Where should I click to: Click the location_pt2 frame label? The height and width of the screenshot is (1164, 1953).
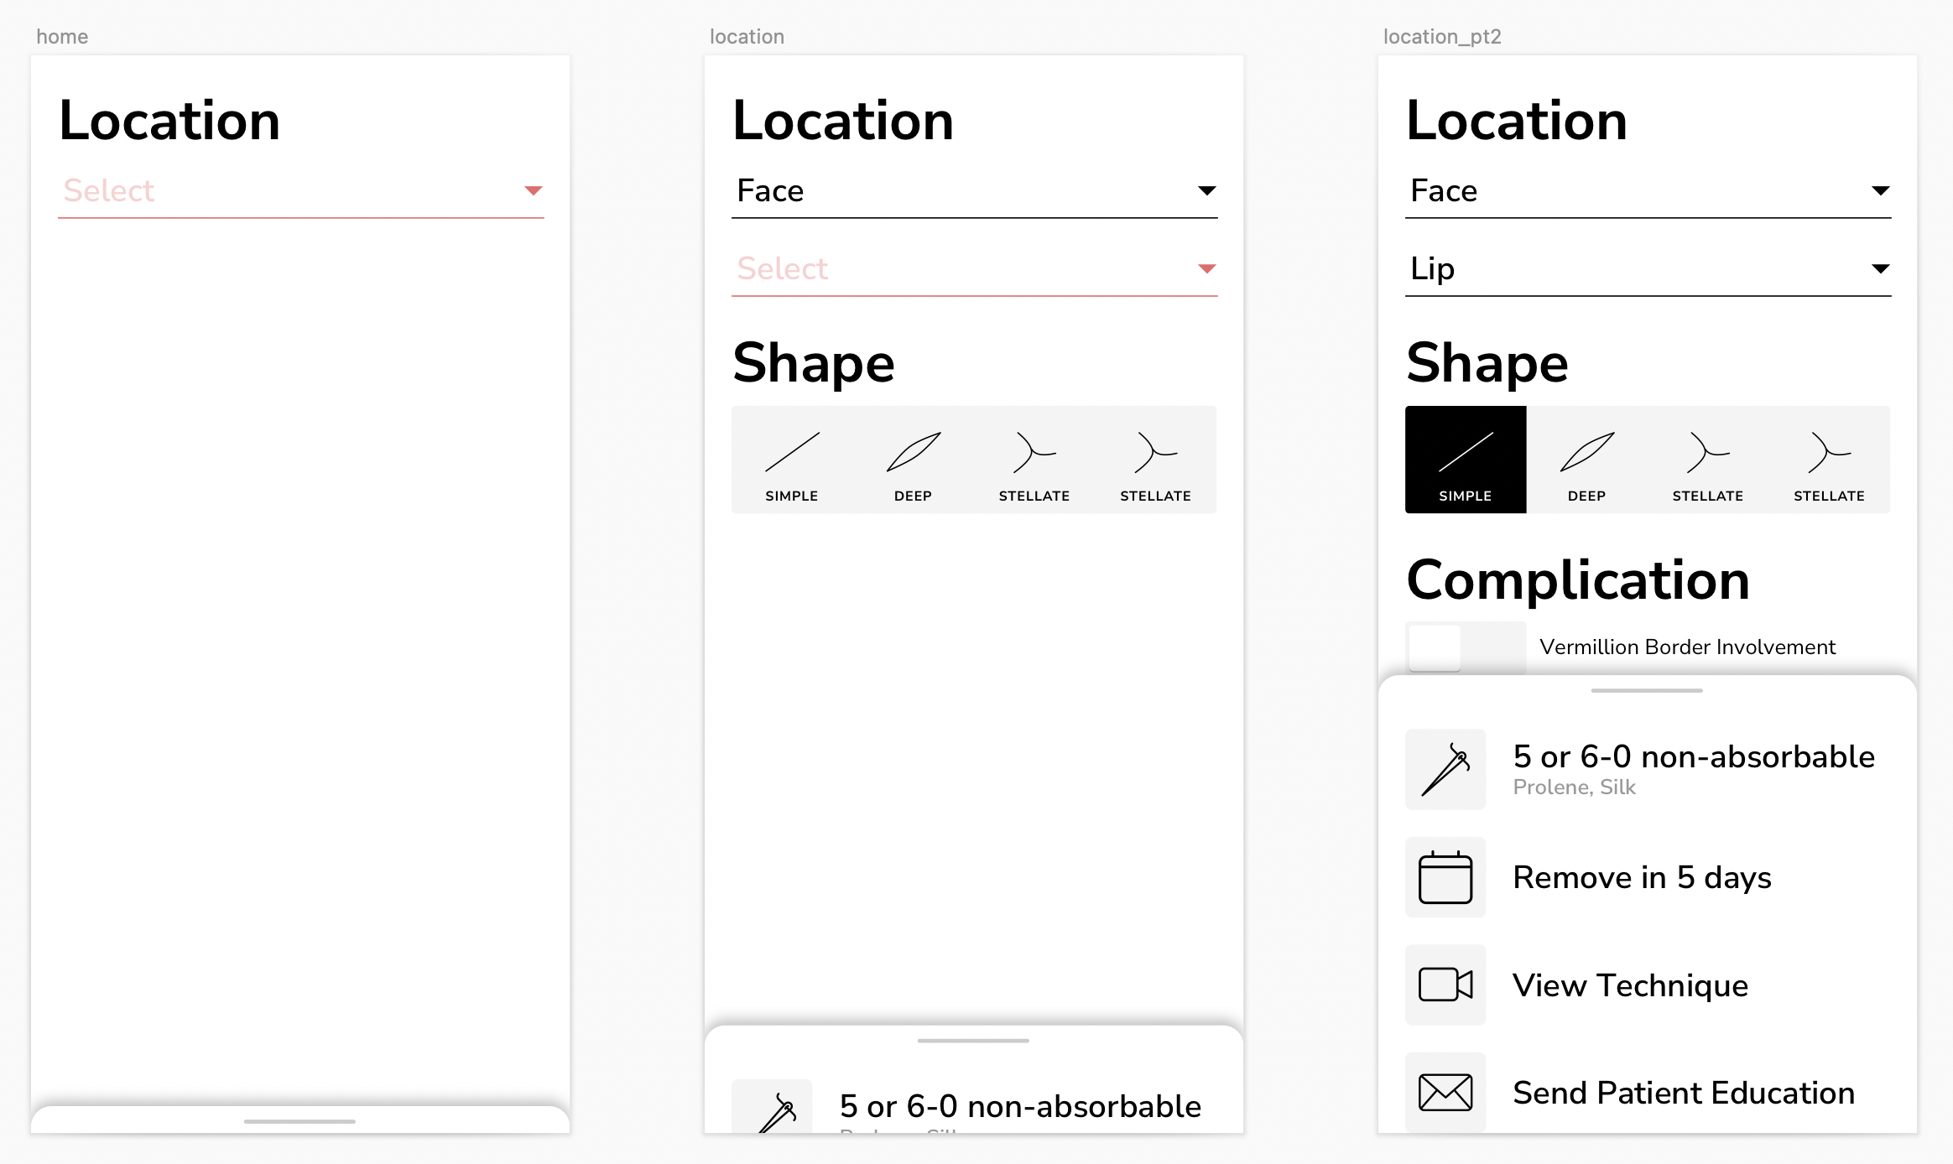(1441, 37)
